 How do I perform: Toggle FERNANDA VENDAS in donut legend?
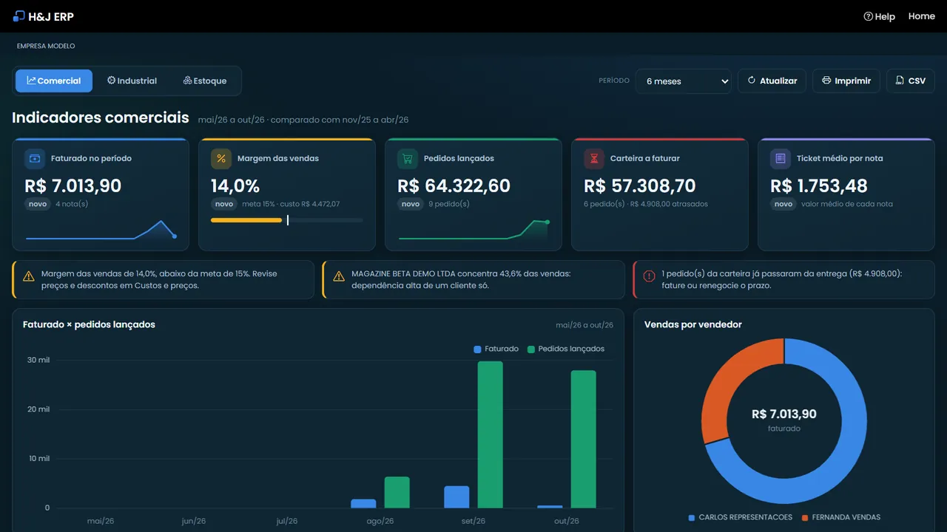[x=841, y=517]
